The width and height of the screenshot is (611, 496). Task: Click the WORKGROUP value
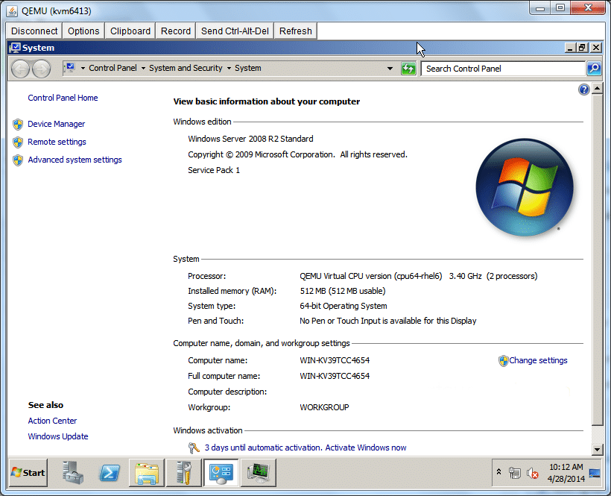[324, 407]
